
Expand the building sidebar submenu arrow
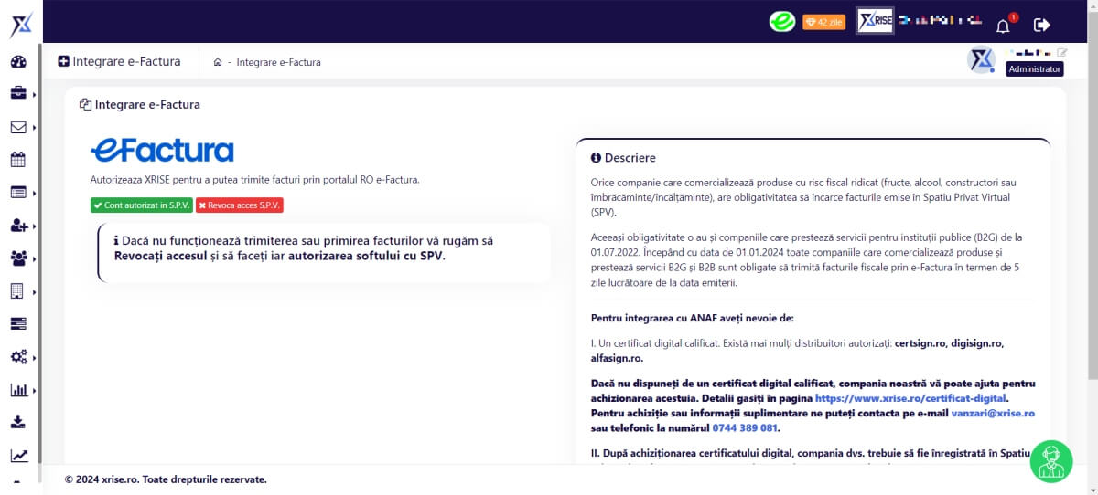[34, 291]
